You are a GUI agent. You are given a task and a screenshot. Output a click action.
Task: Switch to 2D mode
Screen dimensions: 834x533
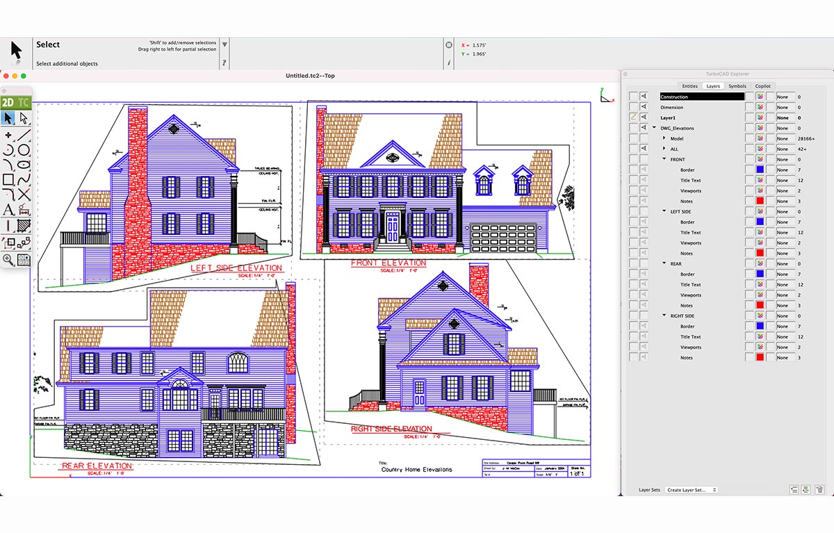coord(8,101)
